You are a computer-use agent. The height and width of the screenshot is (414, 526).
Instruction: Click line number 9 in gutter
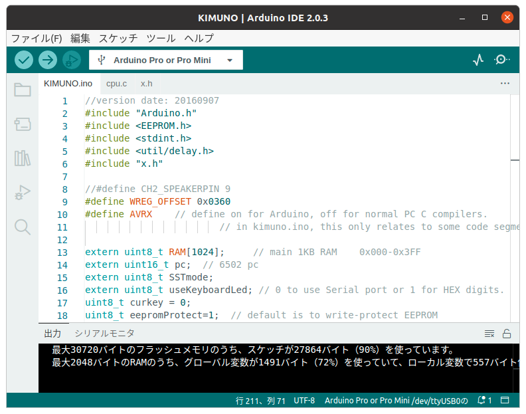[x=64, y=202]
